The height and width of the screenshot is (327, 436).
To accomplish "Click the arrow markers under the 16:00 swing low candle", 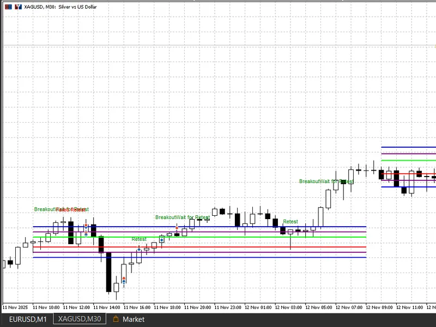I will (x=124, y=280).
